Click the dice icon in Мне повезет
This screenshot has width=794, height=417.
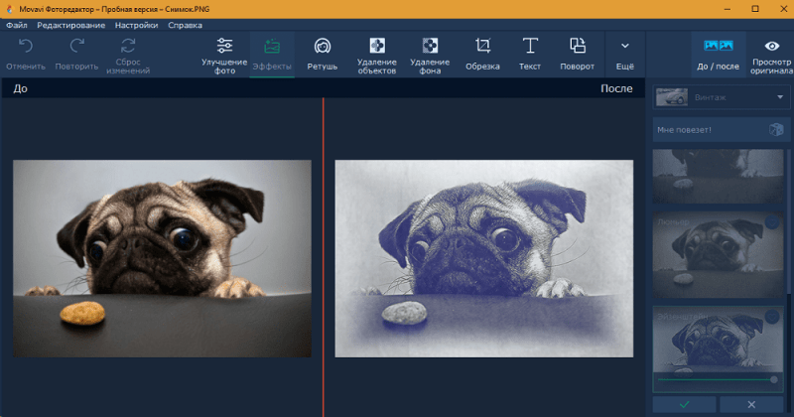tap(776, 130)
